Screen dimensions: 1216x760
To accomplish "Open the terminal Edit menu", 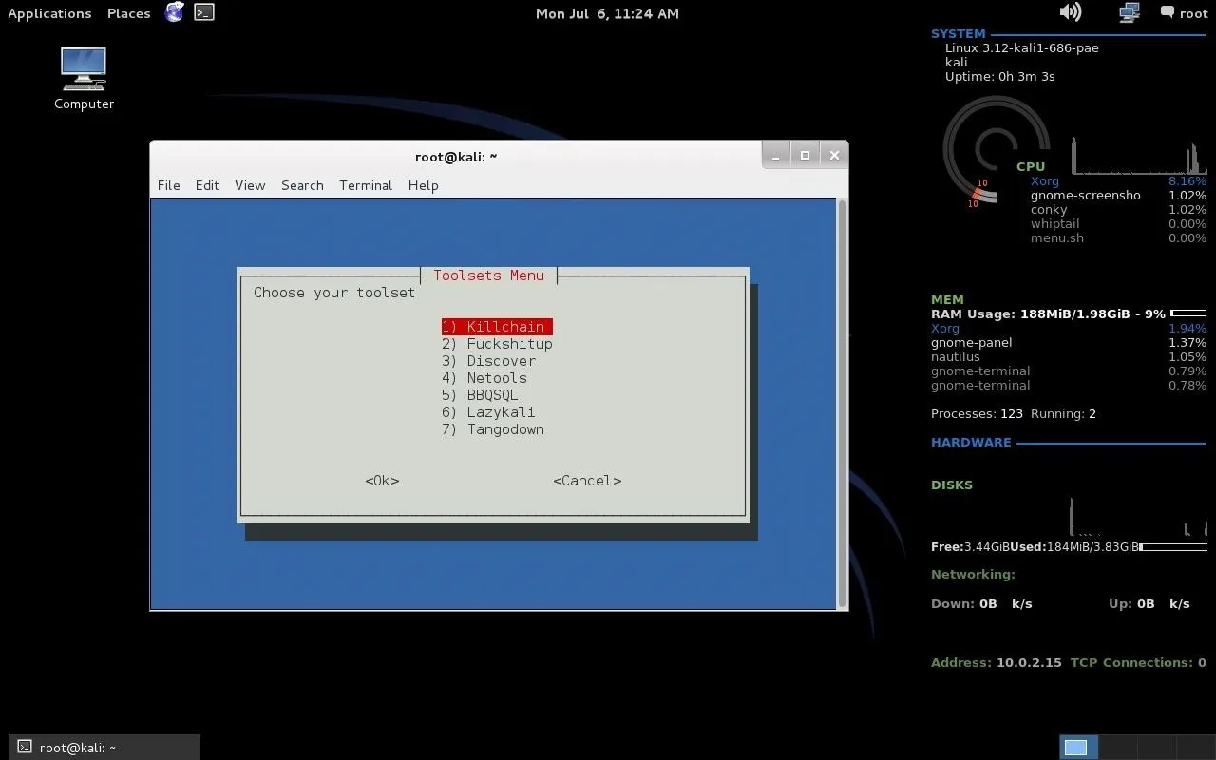I will (x=207, y=185).
